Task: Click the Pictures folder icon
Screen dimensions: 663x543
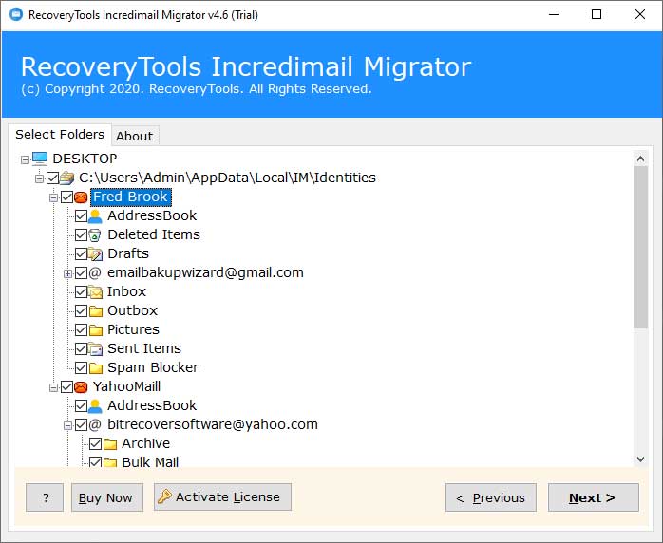Action: [x=96, y=330]
